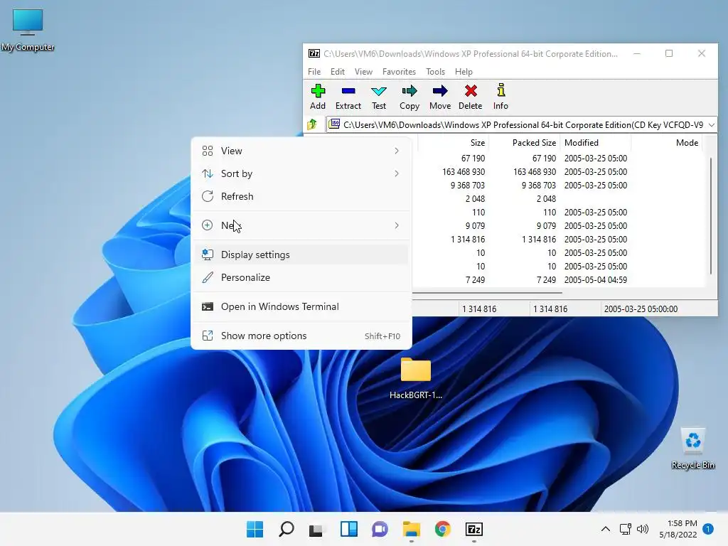Image resolution: width=728 pixels, height=546 pixels.
Task: Launch Google Chrome from the taskbar
Action: (442, 529)
